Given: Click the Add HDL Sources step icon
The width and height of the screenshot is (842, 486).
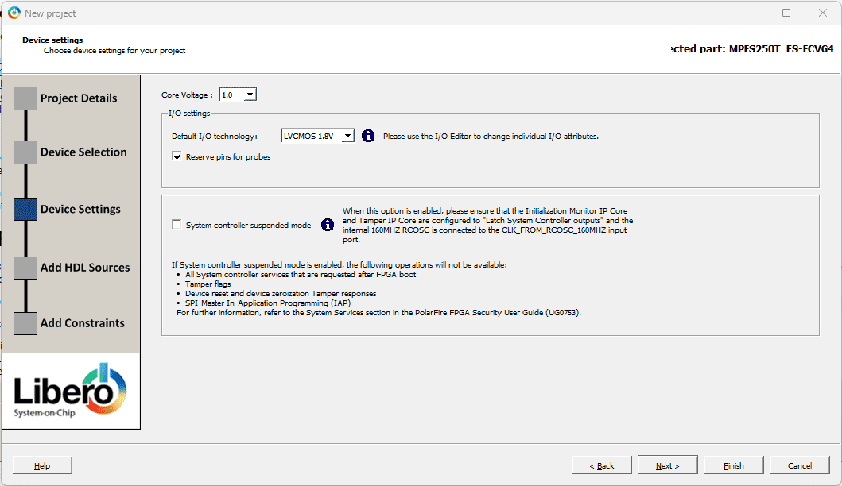Looking at the screenshot, I should [25, 268].
